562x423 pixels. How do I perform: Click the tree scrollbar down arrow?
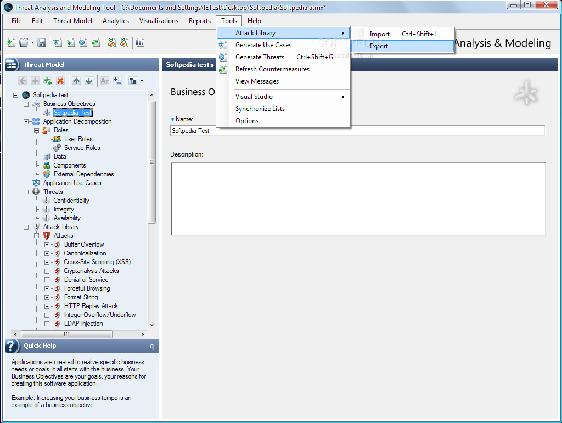click(151, 325)
